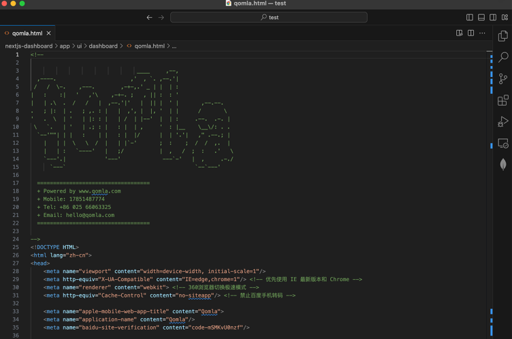Open the Run and Debug view

click(x=503, y=122)
